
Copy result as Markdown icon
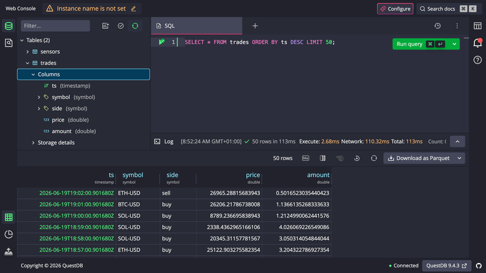[305, 159]
